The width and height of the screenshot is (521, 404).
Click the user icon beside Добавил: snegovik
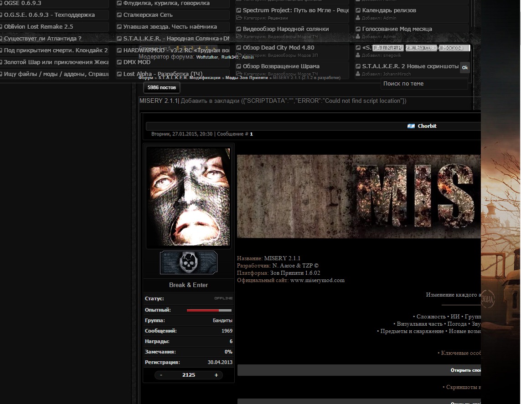[x=358, y=56]
